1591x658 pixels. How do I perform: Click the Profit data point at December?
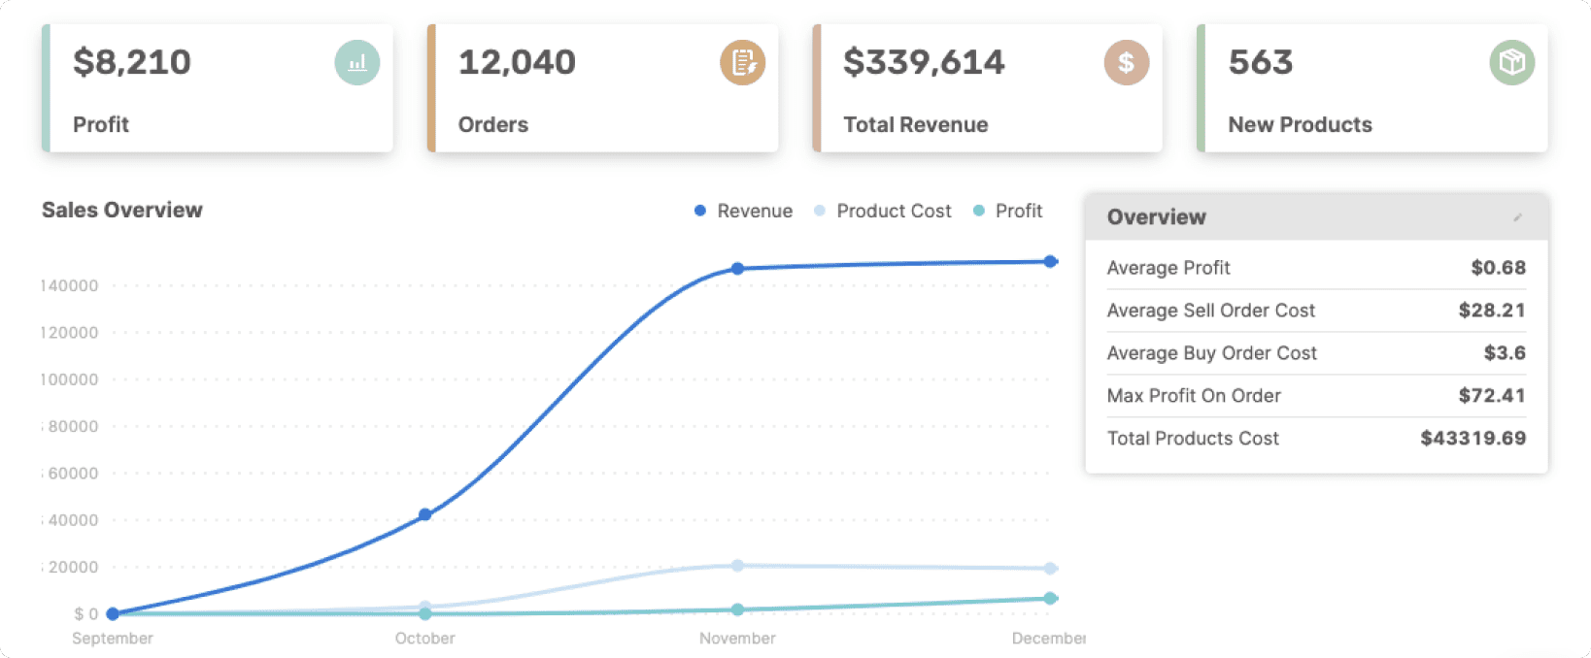1050,599
